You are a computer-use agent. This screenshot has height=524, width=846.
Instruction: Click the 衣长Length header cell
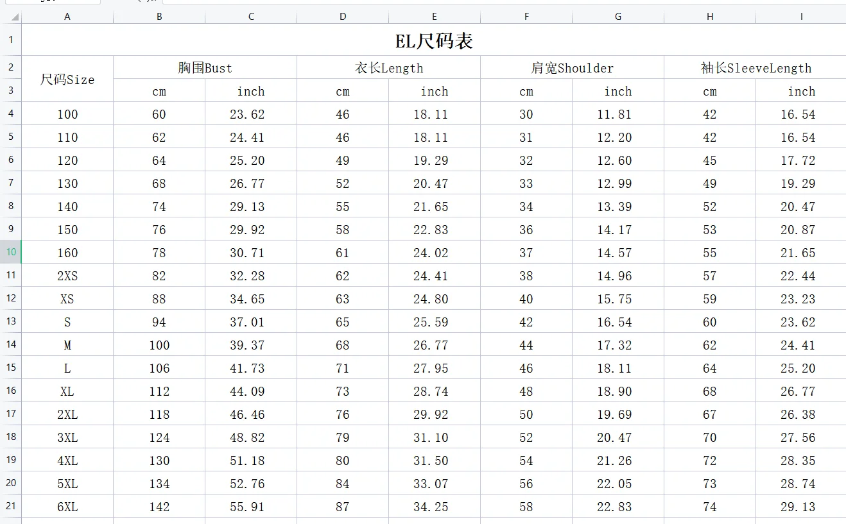[388, 67]
